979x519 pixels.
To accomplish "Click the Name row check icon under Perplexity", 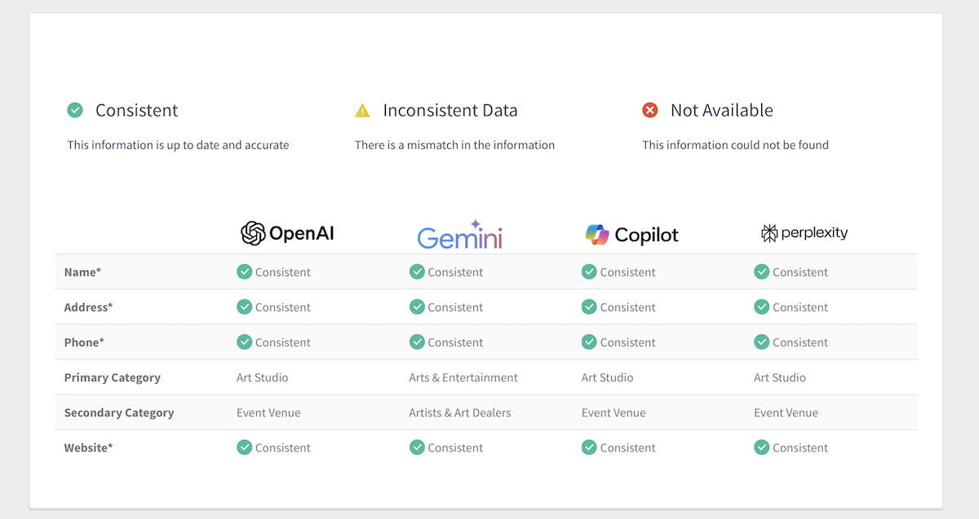I will pos(762,271).
